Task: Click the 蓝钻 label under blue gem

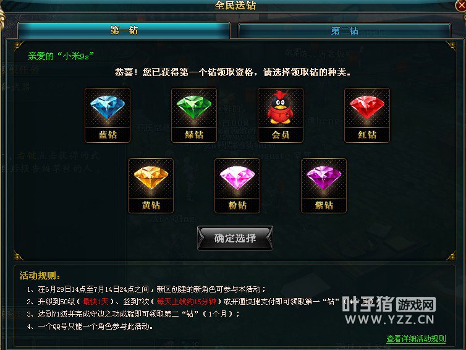Action: [108, 135]
